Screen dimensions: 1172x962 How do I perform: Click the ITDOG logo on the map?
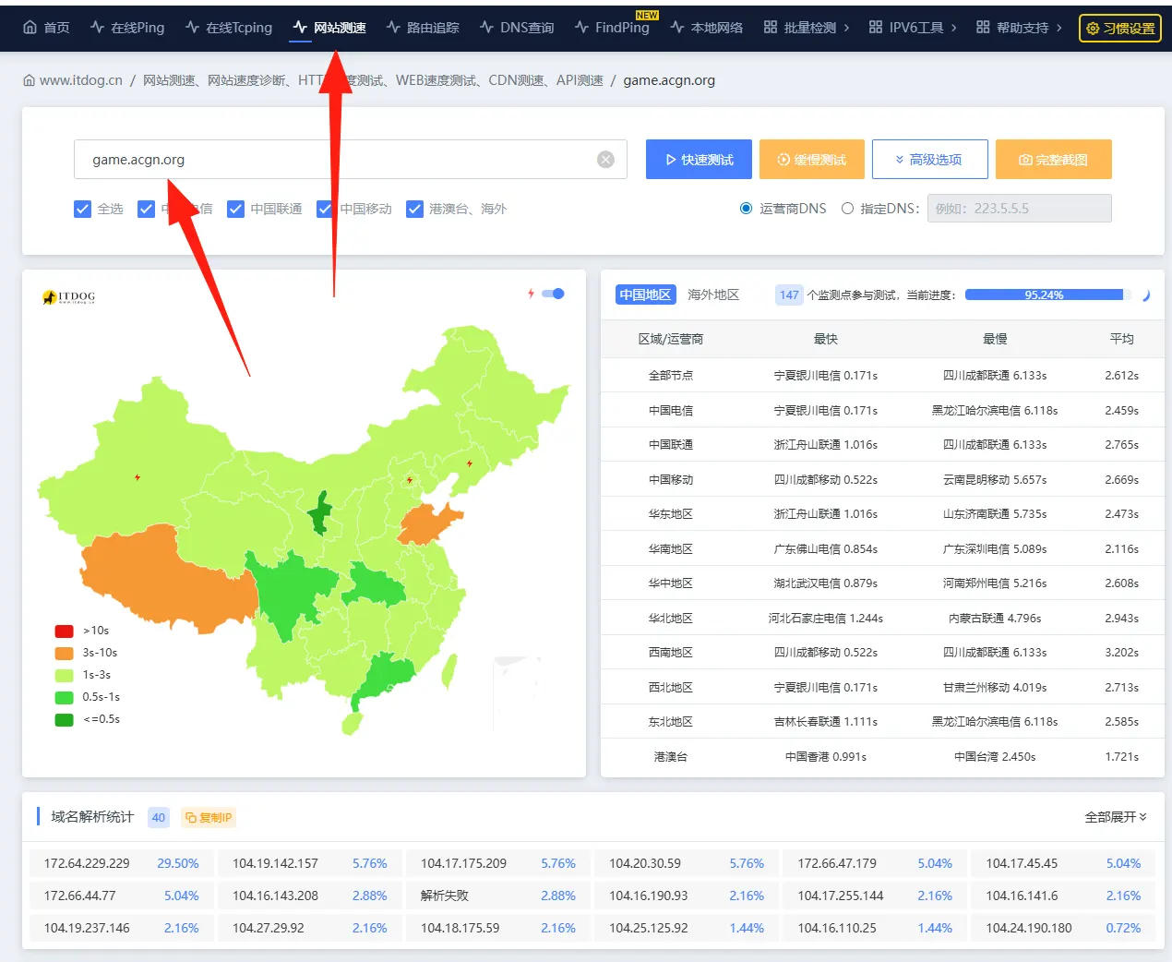pos(68,297)
